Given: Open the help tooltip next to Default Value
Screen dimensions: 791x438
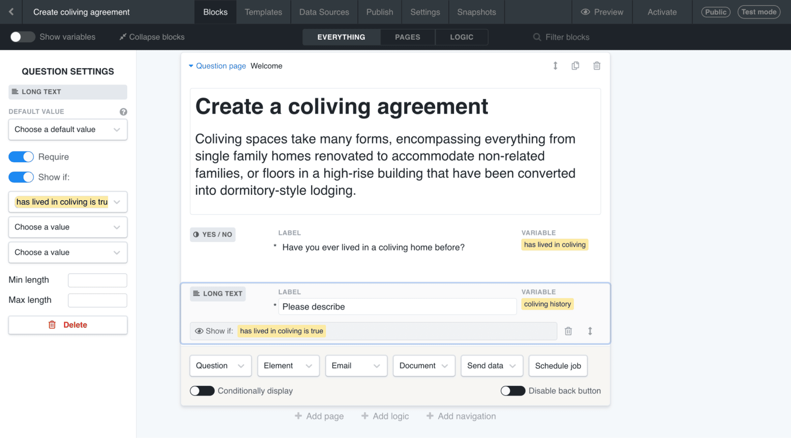Looking at the screenshot, I should point(123,112).
